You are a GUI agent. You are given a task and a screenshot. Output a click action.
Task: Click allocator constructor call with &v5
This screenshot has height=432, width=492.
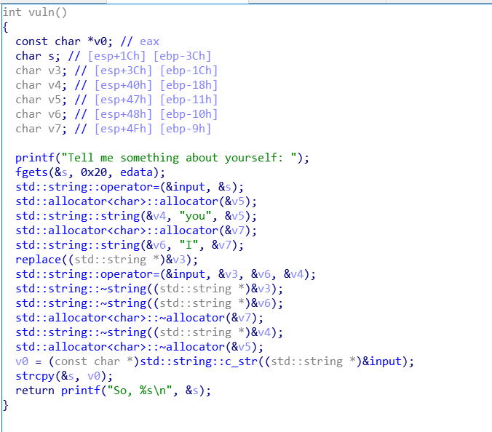tap(136, 201)
